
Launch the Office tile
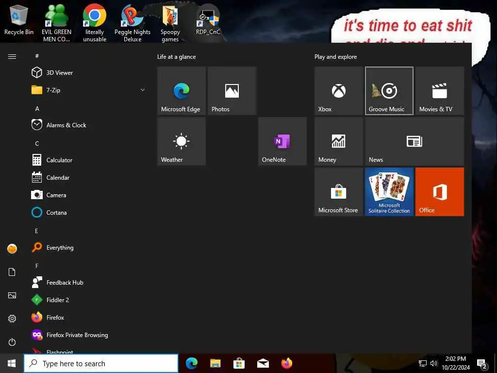(x=440, y=192)
